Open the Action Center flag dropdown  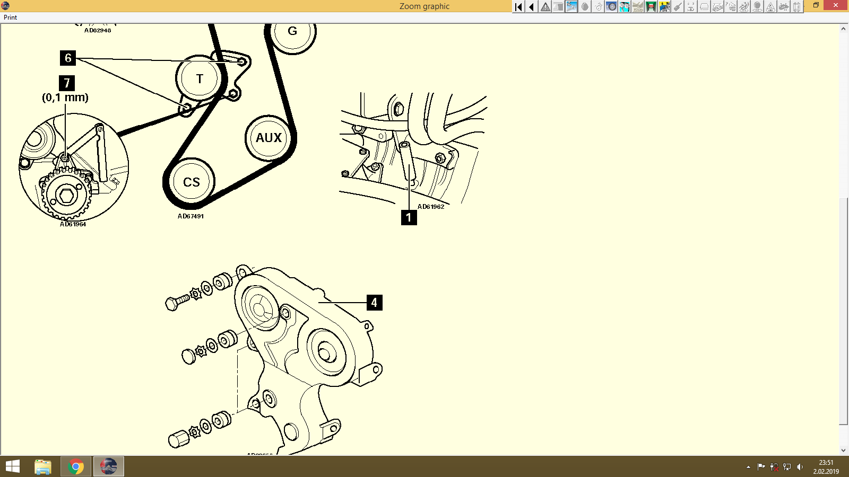(x=761, y=467)
